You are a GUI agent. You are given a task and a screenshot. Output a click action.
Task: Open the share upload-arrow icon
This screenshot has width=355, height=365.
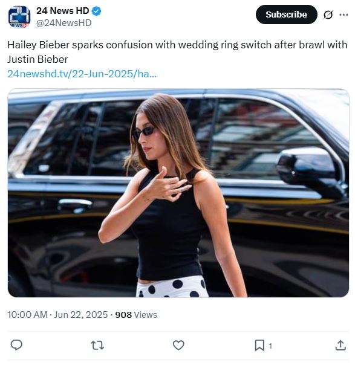[340, 345]
